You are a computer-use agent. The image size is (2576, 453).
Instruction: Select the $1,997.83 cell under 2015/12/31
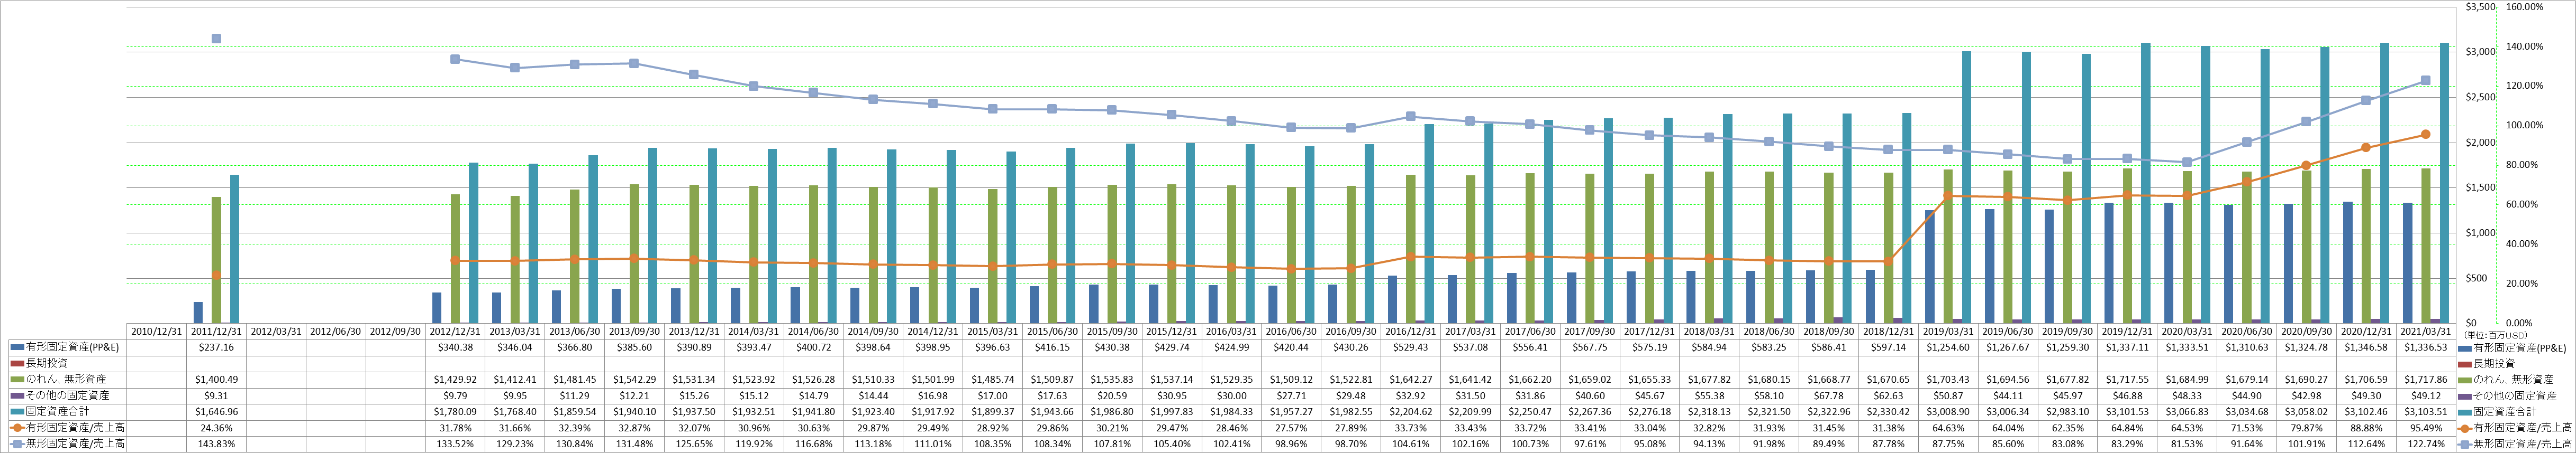[x=1171, y=411]
